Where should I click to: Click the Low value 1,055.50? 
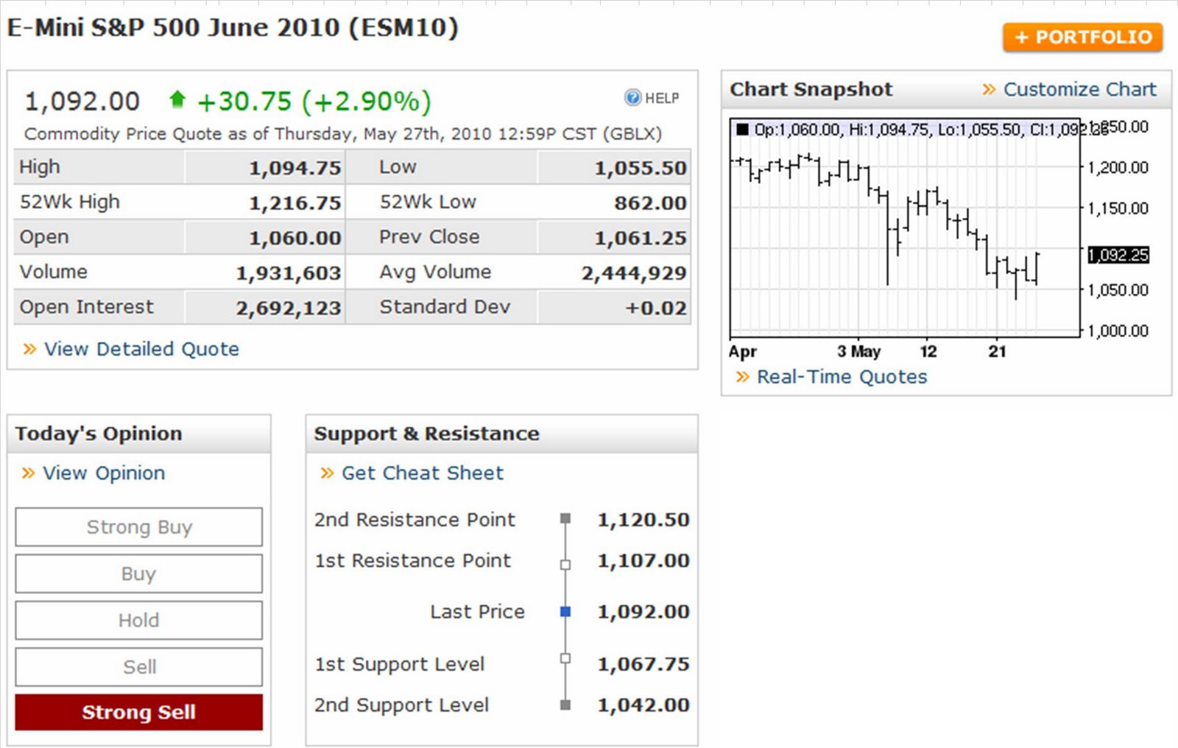[641, 168]
